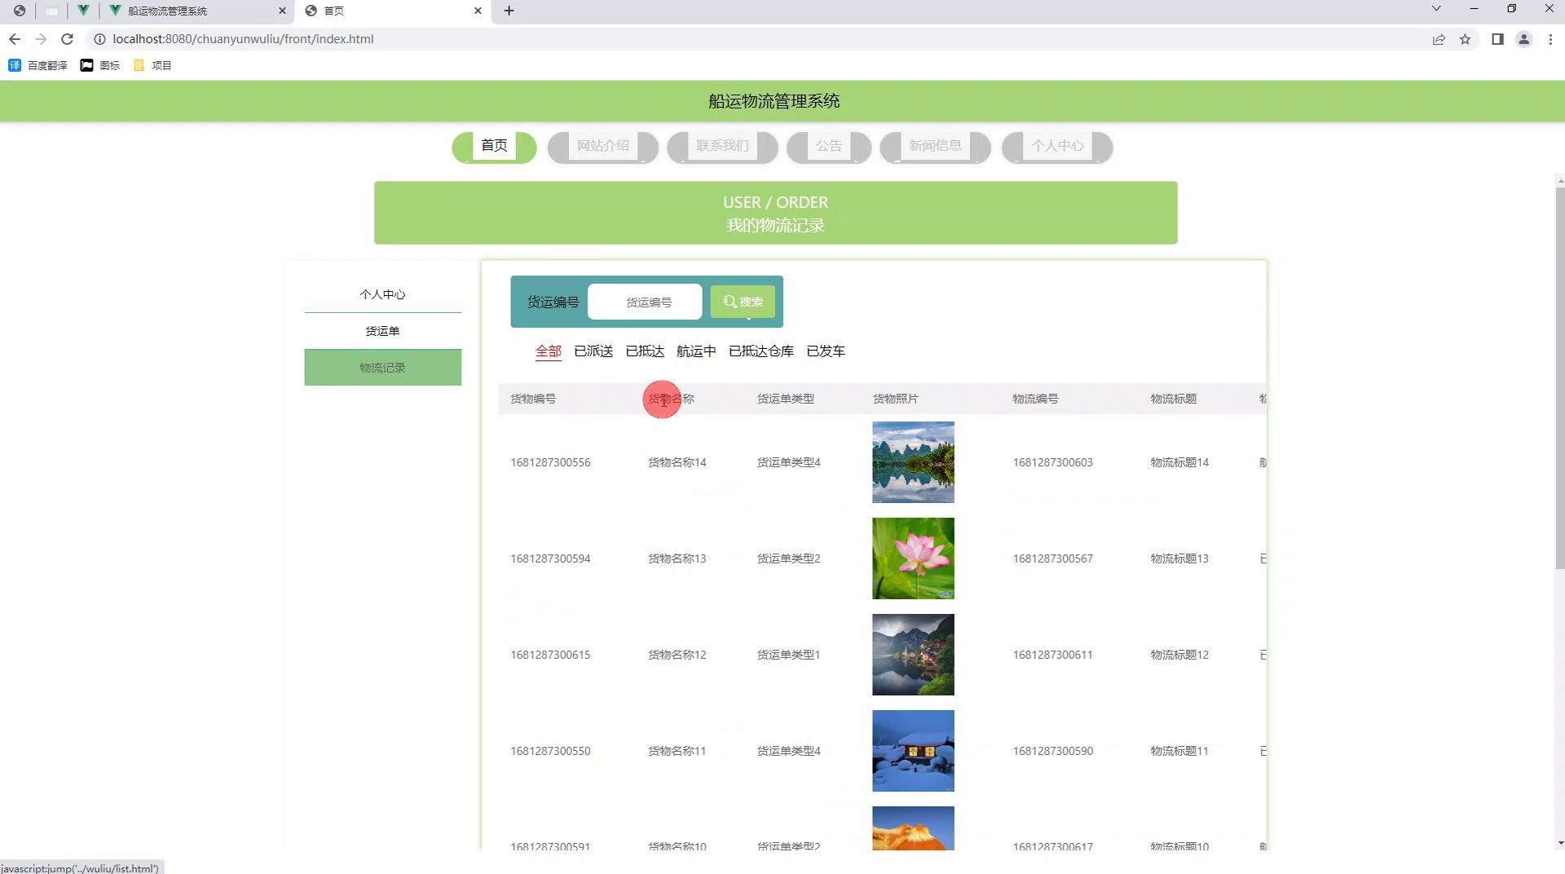This screenshot has height=874, width=1565.
Task: Open lakeside village photo for 货物名称12
Action: pyautogui.click(x=913, y=655)
